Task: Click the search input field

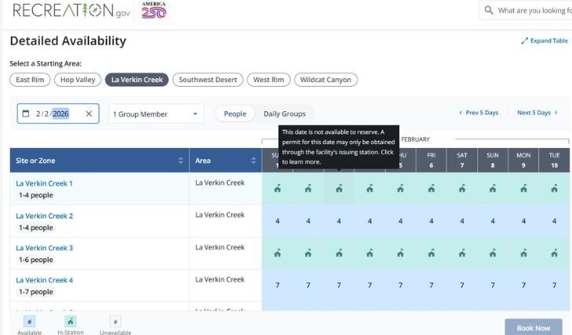Action: pyautogui.click(x=534, y=10)
